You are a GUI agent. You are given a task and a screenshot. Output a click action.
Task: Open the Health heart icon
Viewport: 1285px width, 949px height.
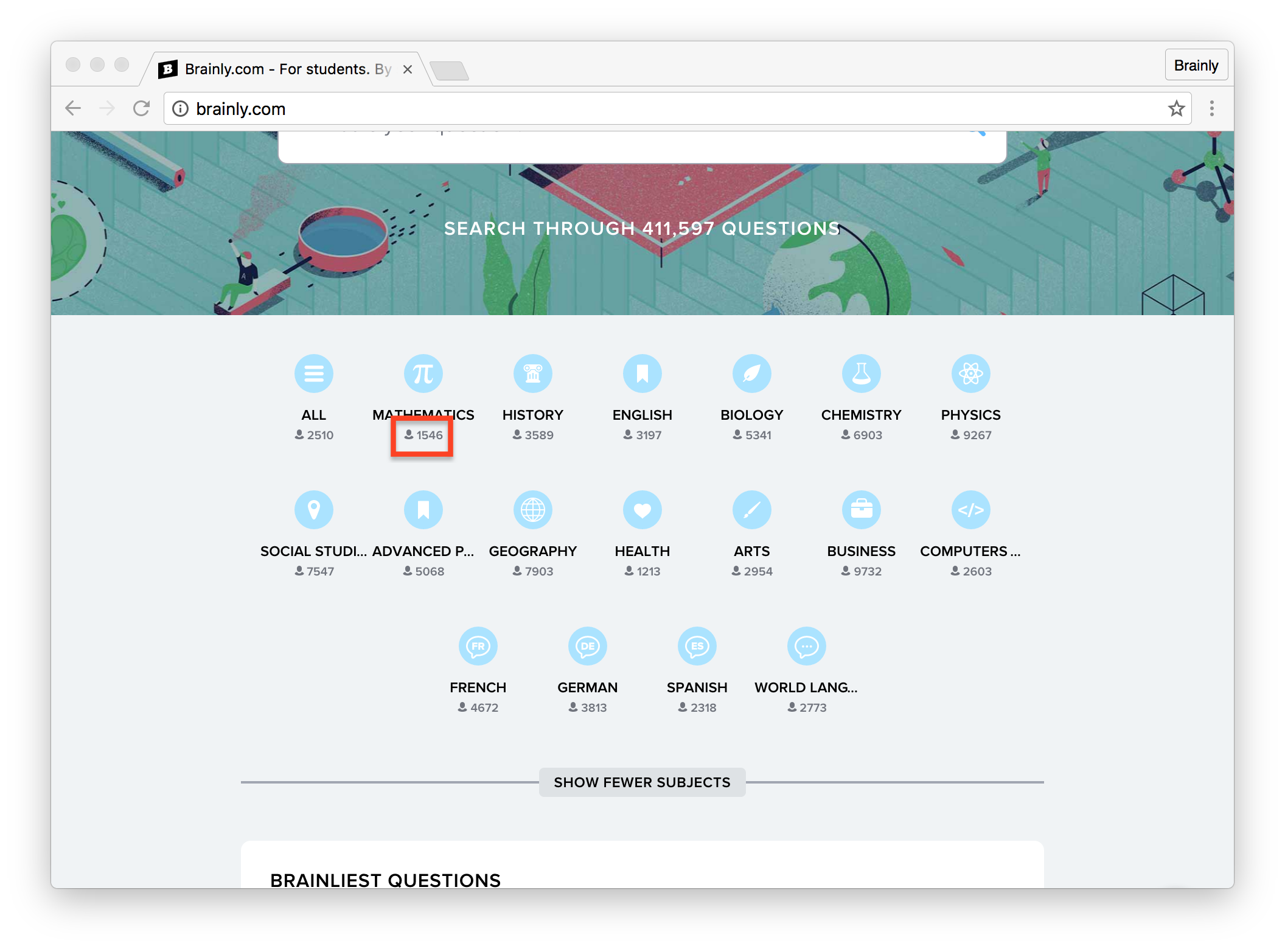point(642,510)
